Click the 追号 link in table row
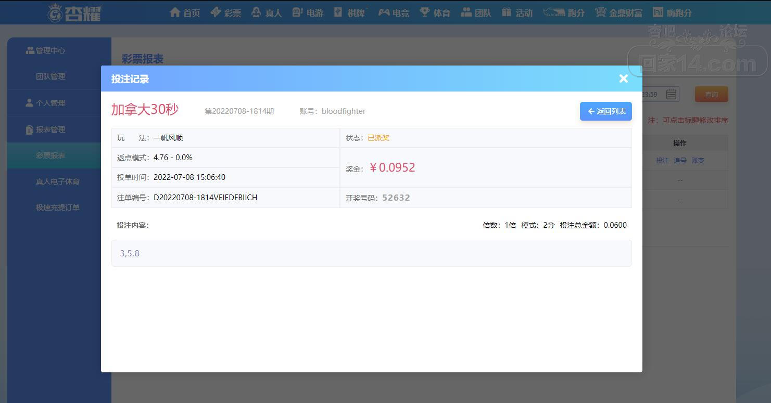Image resolution: width=771 pixels, height=403 pixels. tap(680, 161)
